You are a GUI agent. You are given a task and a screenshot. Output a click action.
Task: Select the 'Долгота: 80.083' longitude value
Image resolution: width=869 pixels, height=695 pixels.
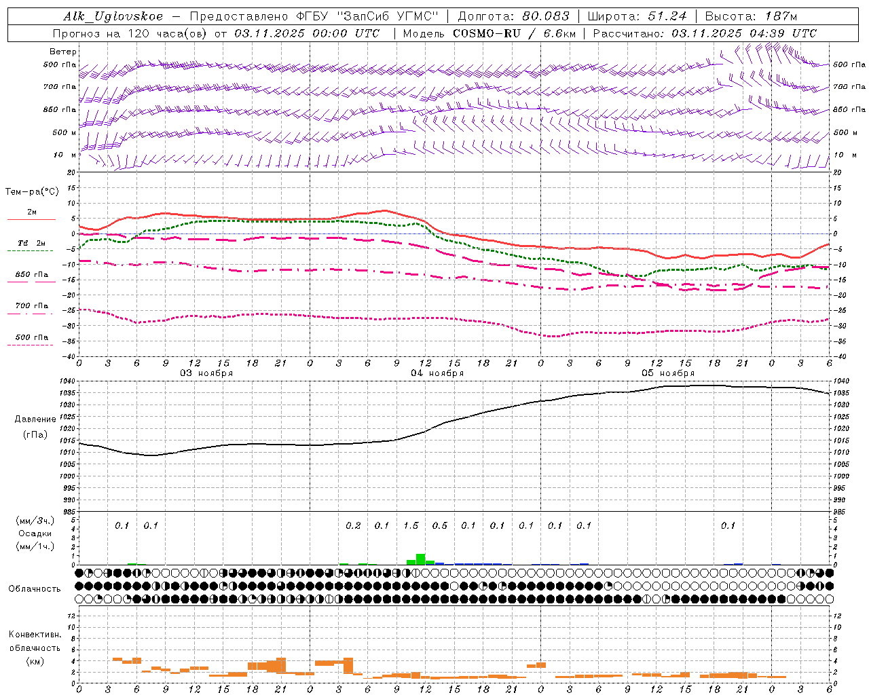(x=514, y=16)
